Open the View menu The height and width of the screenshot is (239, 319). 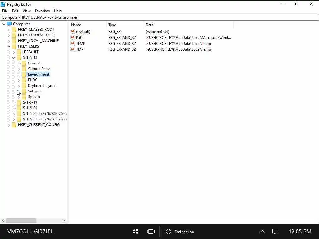click(26, 11)
